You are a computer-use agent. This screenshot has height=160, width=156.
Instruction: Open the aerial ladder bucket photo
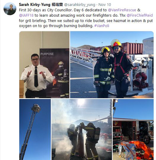tap(35, 129)
